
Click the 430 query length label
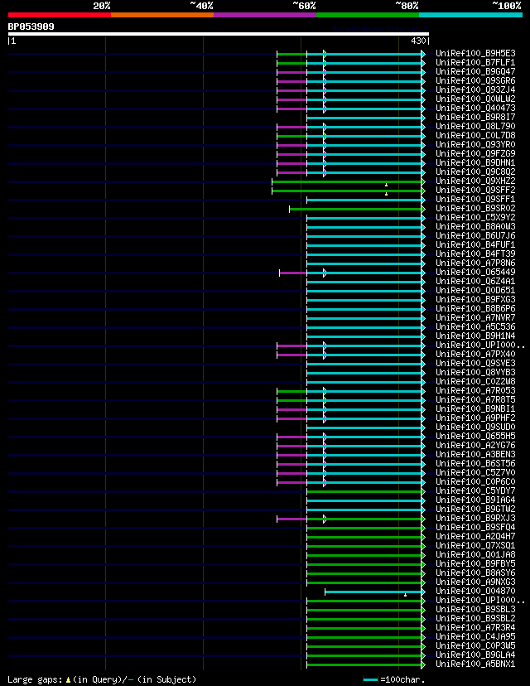click(x=418, y=41)
